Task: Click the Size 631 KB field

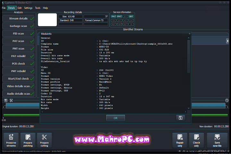Action: pos(70,16)
